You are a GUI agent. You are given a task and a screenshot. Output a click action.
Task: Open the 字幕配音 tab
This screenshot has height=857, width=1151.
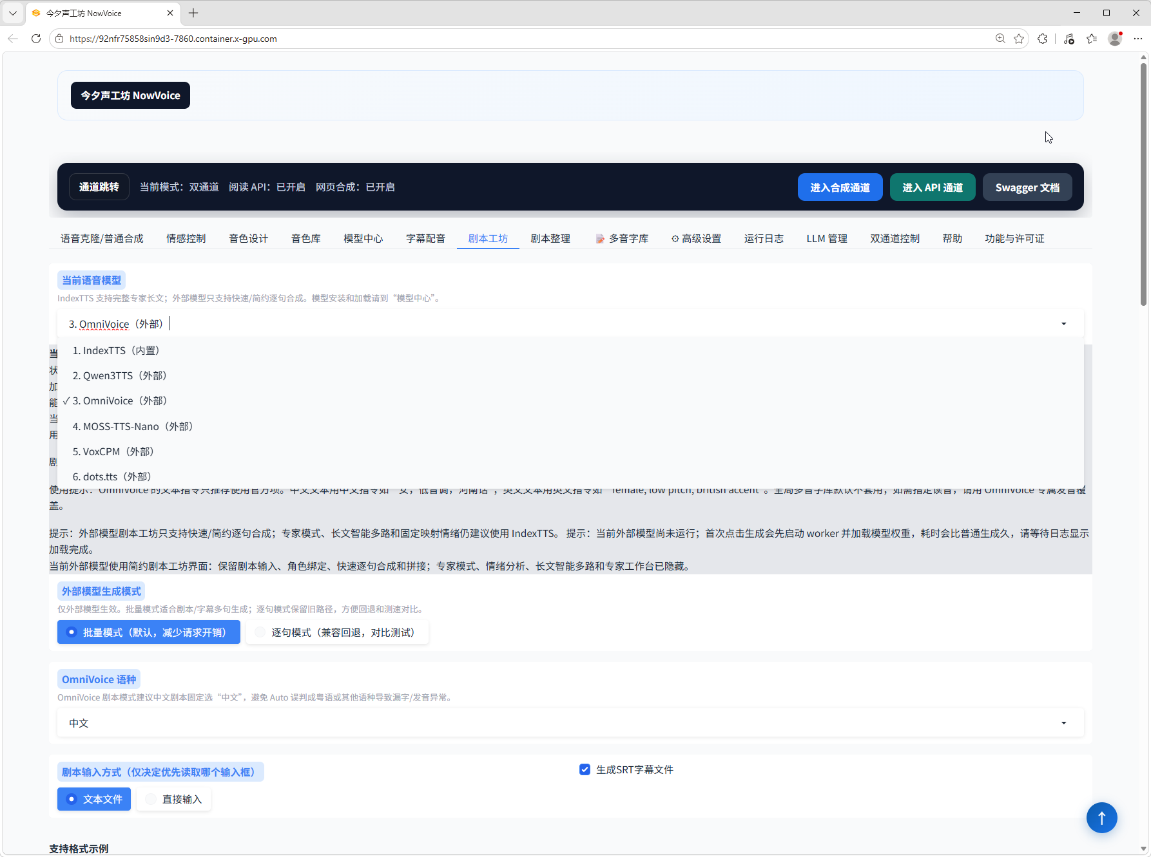[x=425, y=238]
